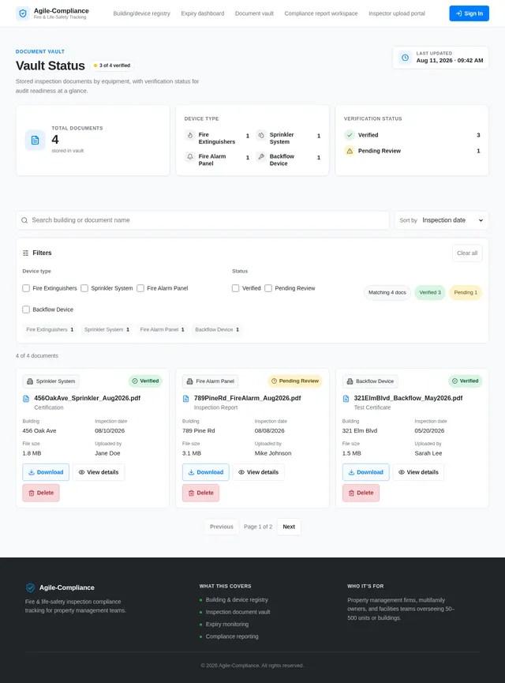This screenshot has width=505, height=683.
Task: Check the Backflow Device filter checkbox
Action: point(26,310)
